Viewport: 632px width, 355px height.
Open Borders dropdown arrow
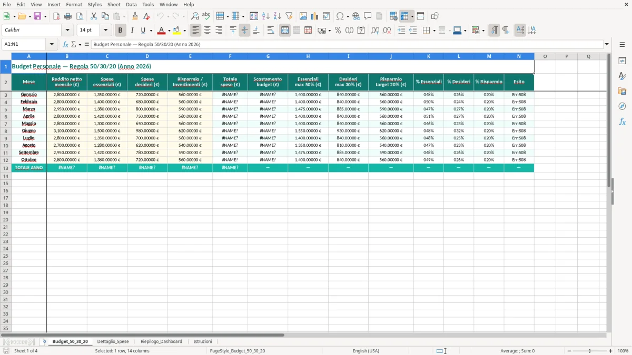433,31
